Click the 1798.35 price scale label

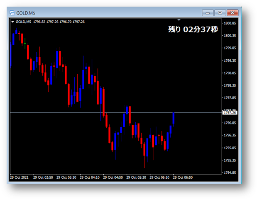pos(230,85)
